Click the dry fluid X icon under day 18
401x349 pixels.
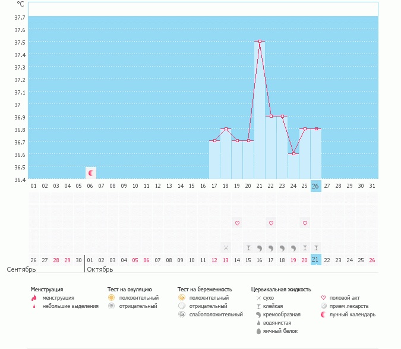coord(226,247)
